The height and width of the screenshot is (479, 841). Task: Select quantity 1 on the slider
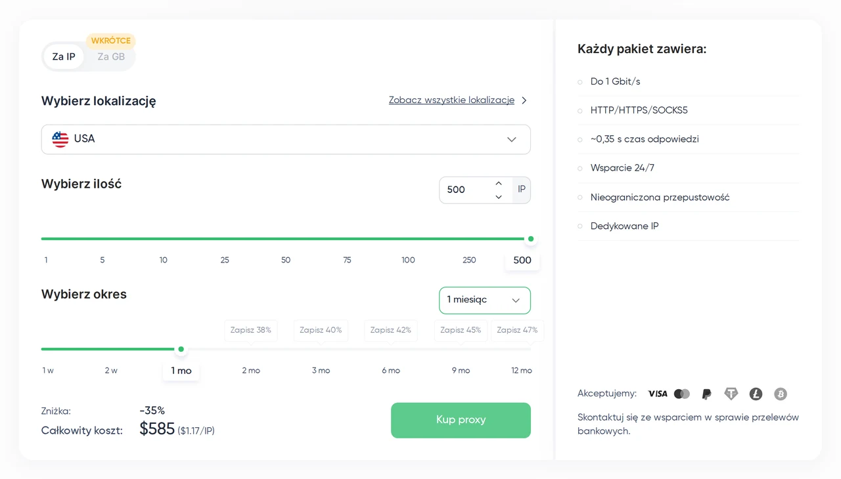46,260
